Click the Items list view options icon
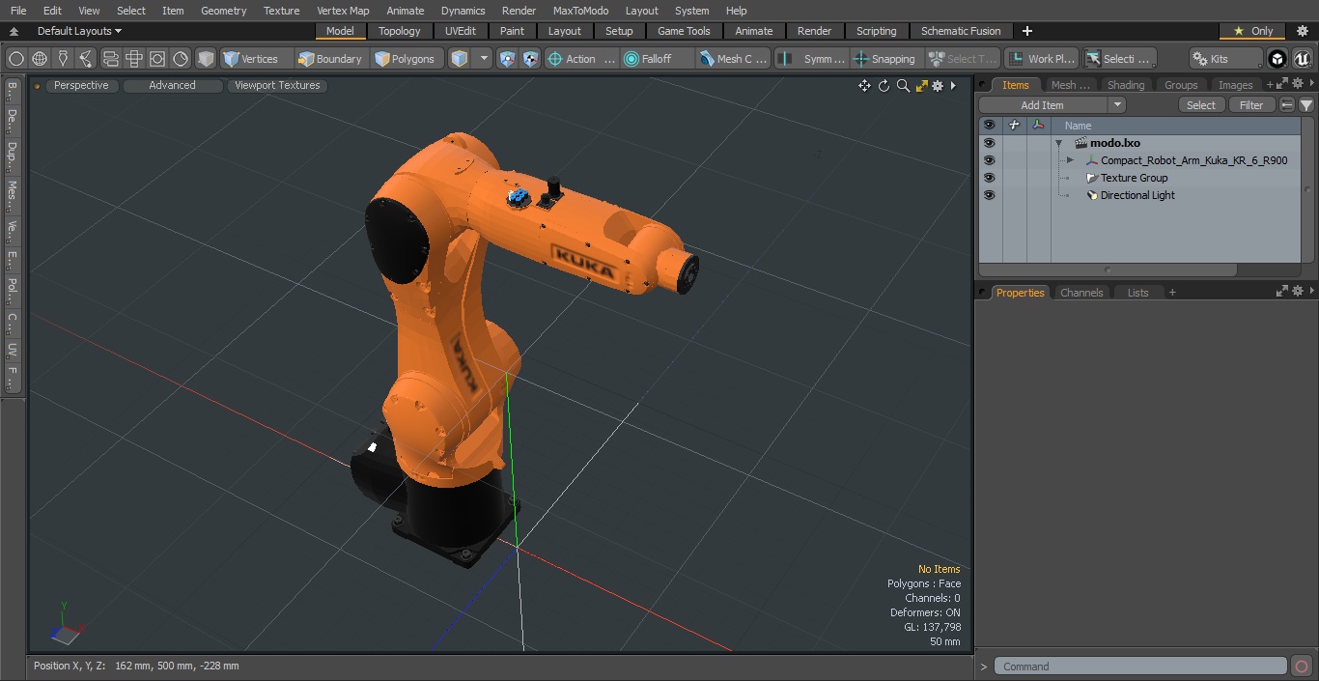 pyautogui.click(x=1287, y=105)
